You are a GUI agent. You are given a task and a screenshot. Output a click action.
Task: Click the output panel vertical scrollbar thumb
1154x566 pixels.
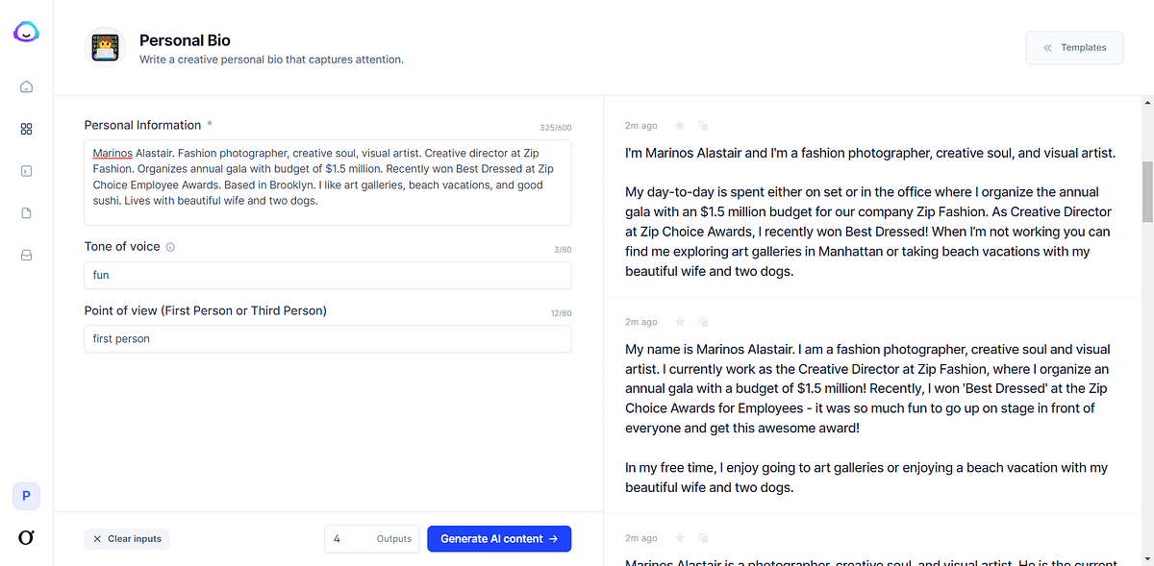[x=1146, y=190]
